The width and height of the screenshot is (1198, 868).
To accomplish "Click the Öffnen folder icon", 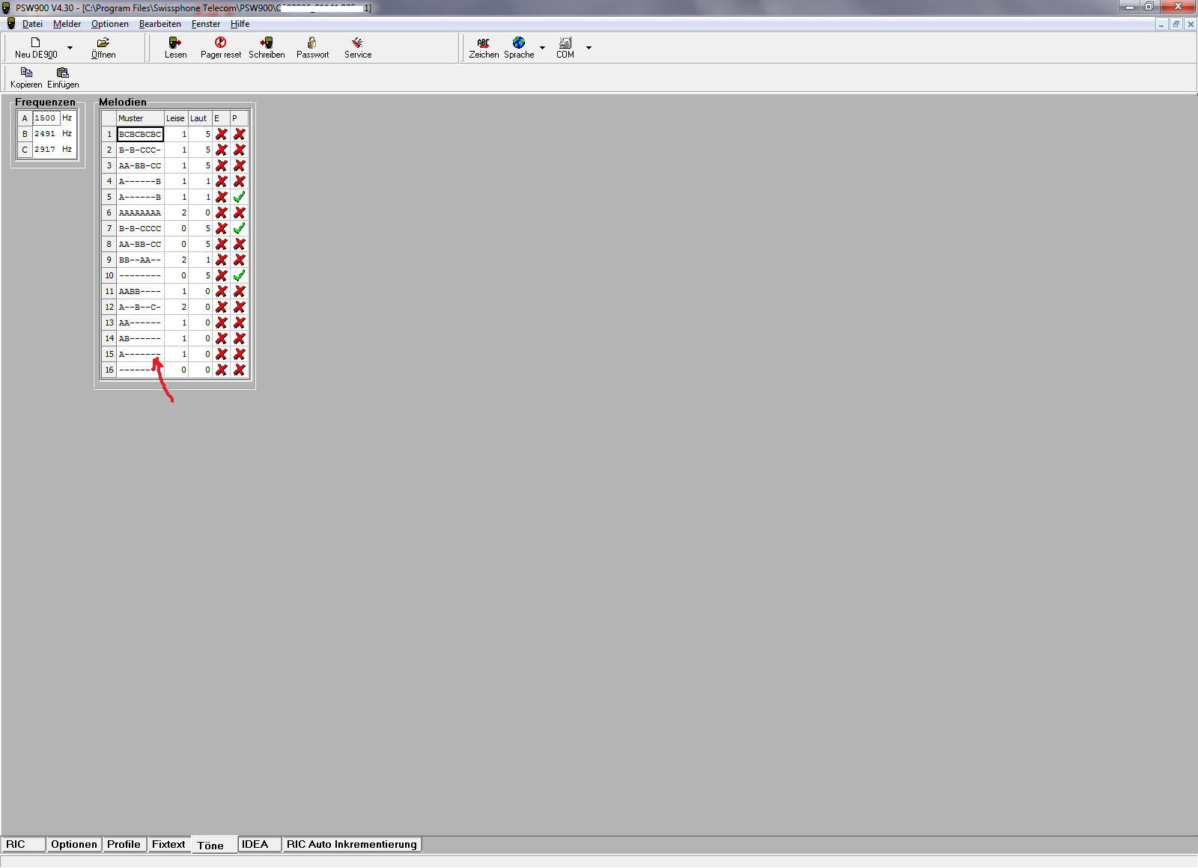I will [103, 43].
